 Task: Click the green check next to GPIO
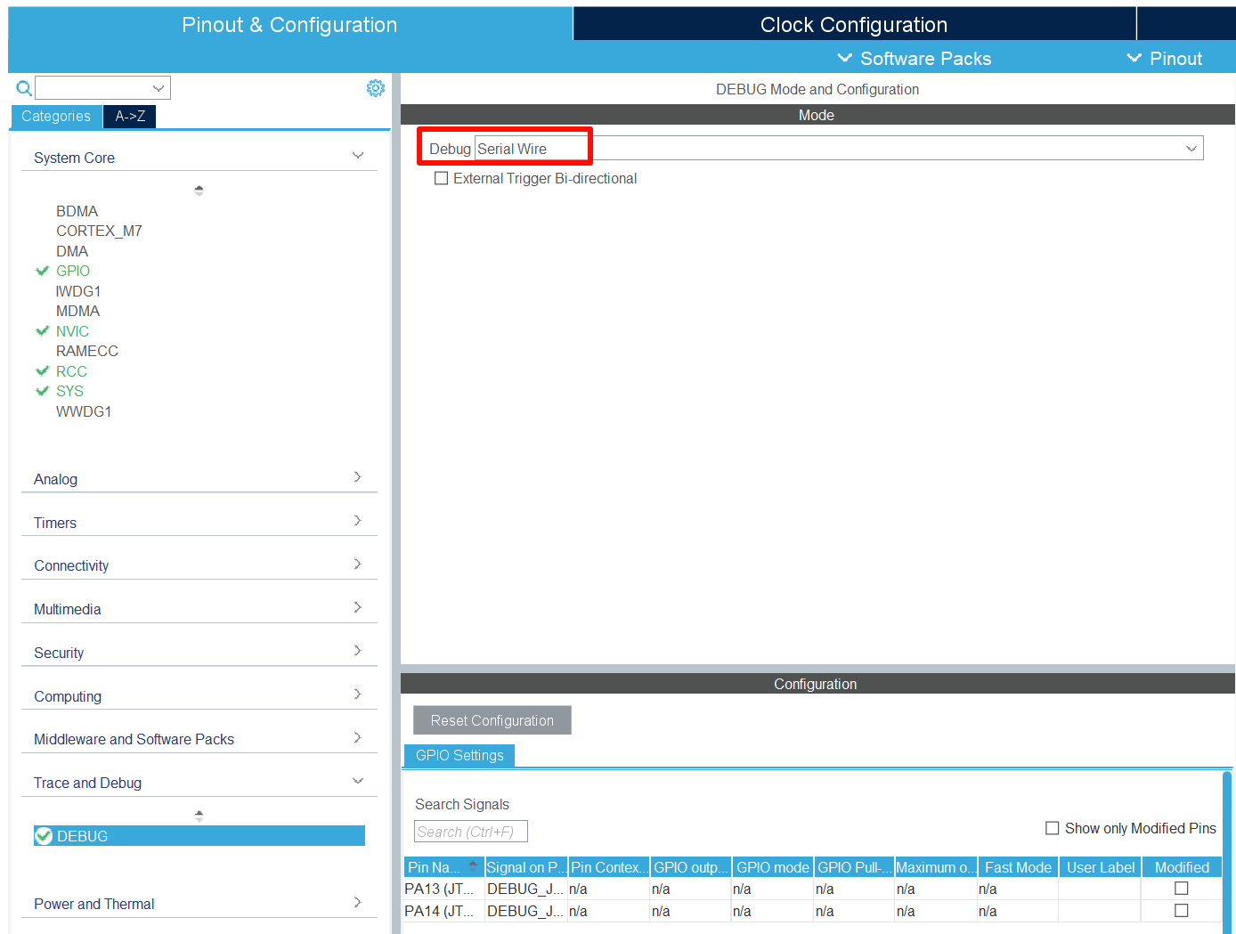click(42, 271)
